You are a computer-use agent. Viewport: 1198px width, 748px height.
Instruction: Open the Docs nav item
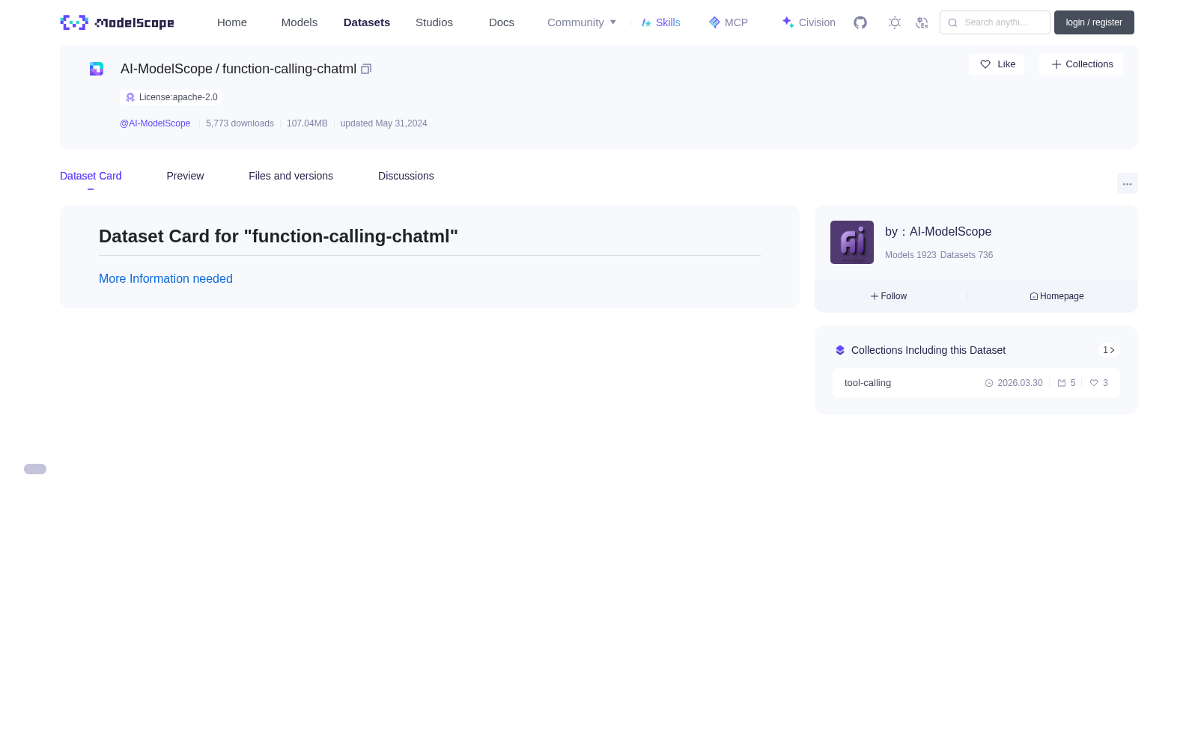[x=502, y=22]
